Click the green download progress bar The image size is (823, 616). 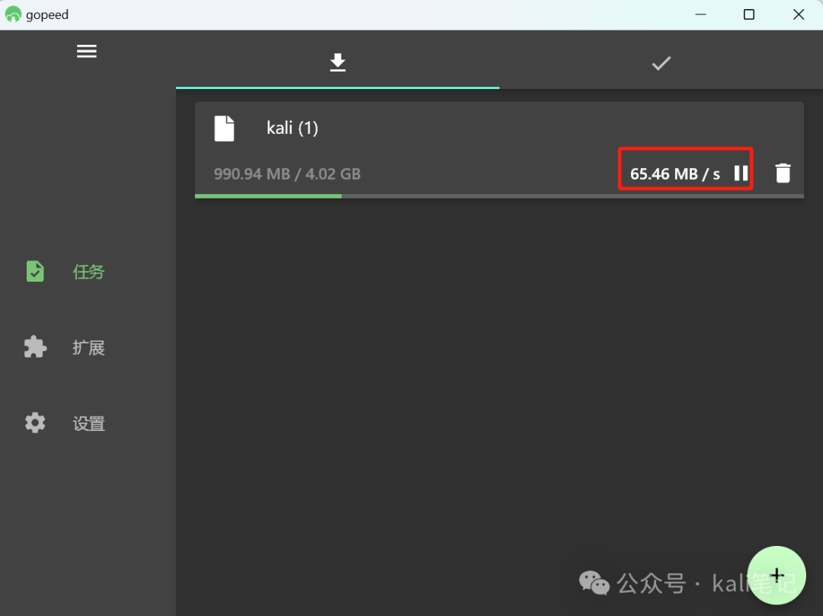(267, 196)
